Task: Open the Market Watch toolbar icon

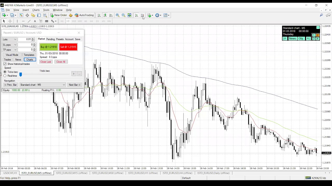Action: (21, 15)
